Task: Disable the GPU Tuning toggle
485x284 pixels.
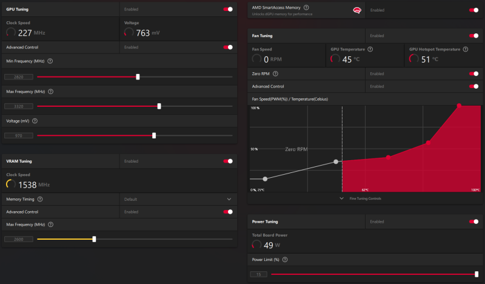Action: click(228, 9)
